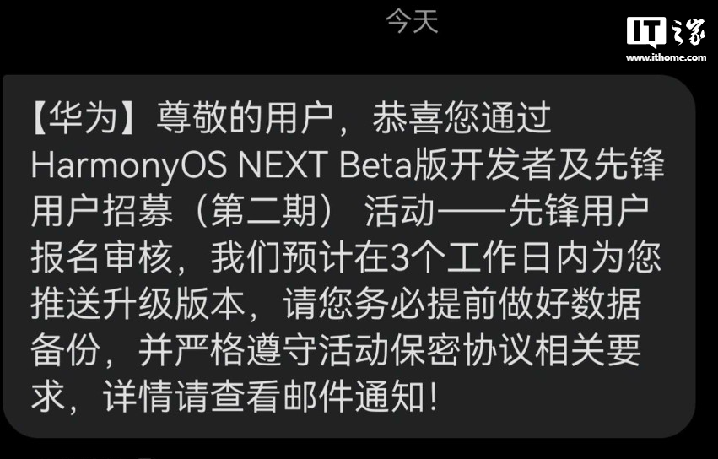
Task: Click the NEXT word after HarmonyOS
Action: (283, 165)
